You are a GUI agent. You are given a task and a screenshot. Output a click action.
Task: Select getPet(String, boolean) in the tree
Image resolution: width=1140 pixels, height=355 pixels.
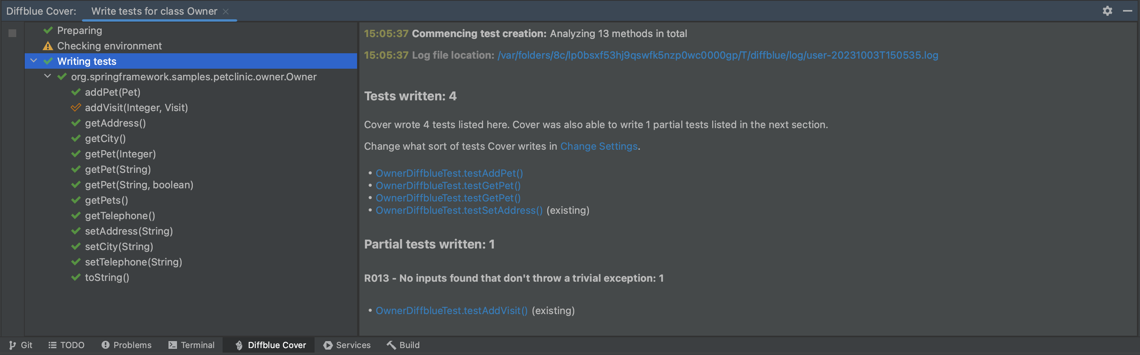click(139, 185)
